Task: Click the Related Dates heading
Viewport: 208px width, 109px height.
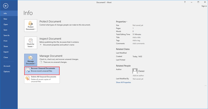Action: pos(123,49)
